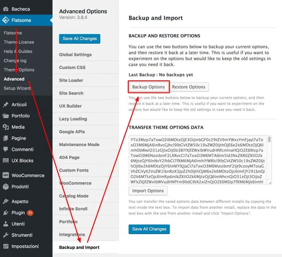Click the Flatsome logo icon in sidebar

6,20
